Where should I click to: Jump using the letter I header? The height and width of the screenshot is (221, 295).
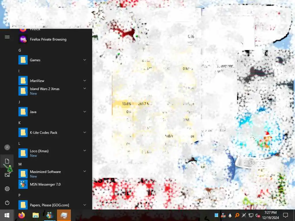pos(19,71)
